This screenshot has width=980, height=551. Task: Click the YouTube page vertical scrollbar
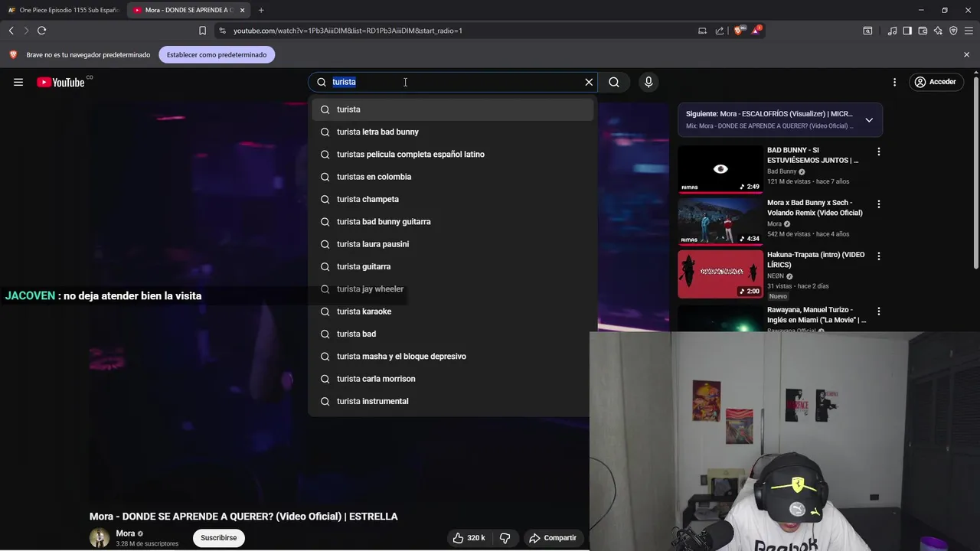point(975,172)
